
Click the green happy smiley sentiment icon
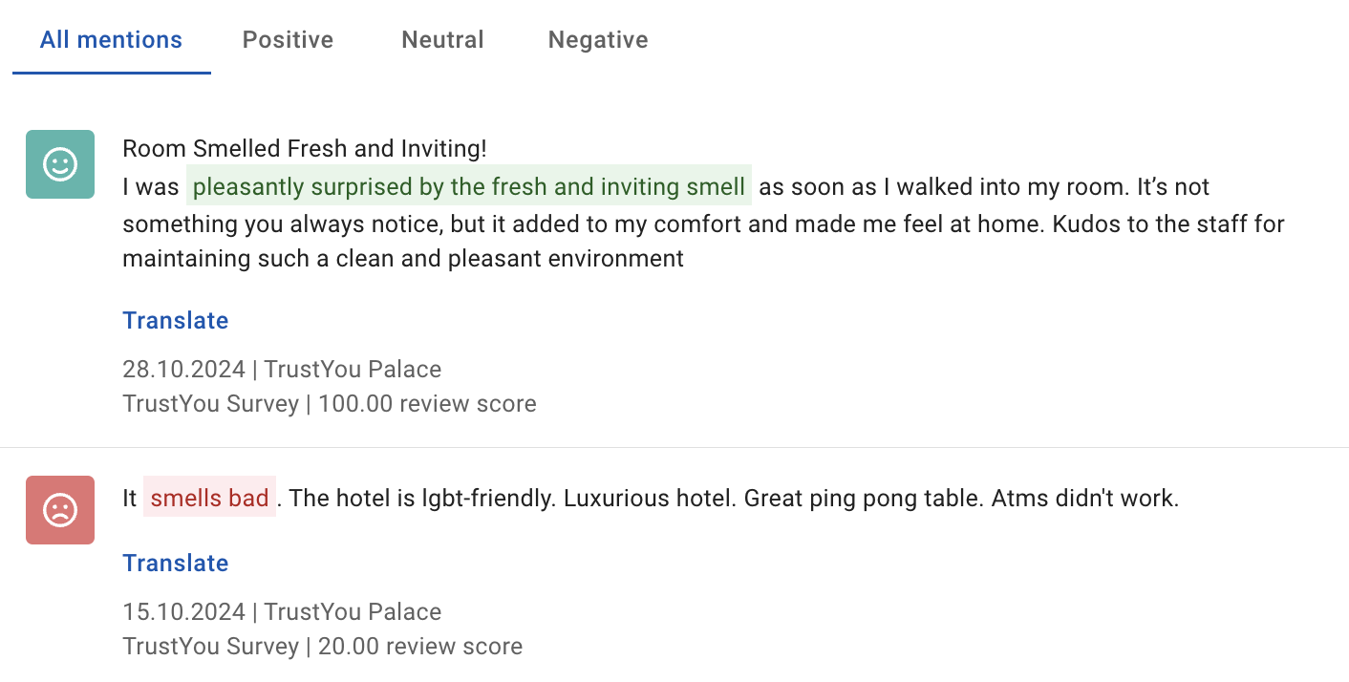(x=60, y=164)
